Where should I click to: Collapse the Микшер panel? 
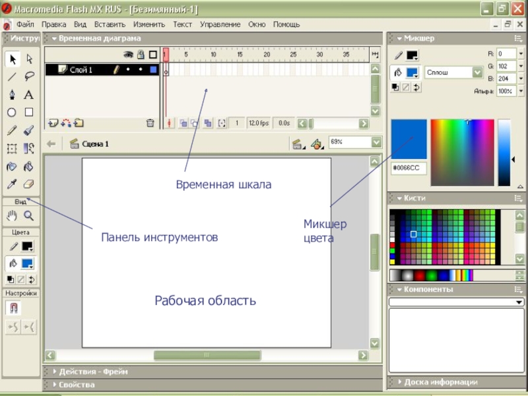click(399, 38)
